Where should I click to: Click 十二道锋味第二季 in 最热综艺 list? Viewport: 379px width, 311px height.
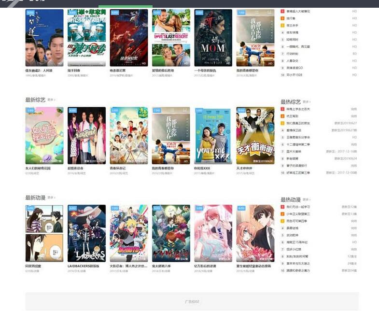(298, 144)
